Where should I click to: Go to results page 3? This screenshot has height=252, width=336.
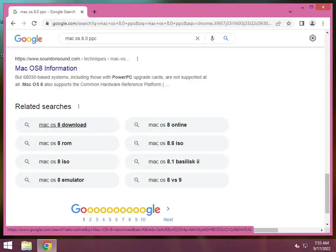[x=97, y=220]
